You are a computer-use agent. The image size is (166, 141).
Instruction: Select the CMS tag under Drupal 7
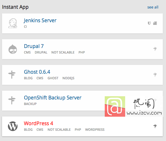coord(27,52)
